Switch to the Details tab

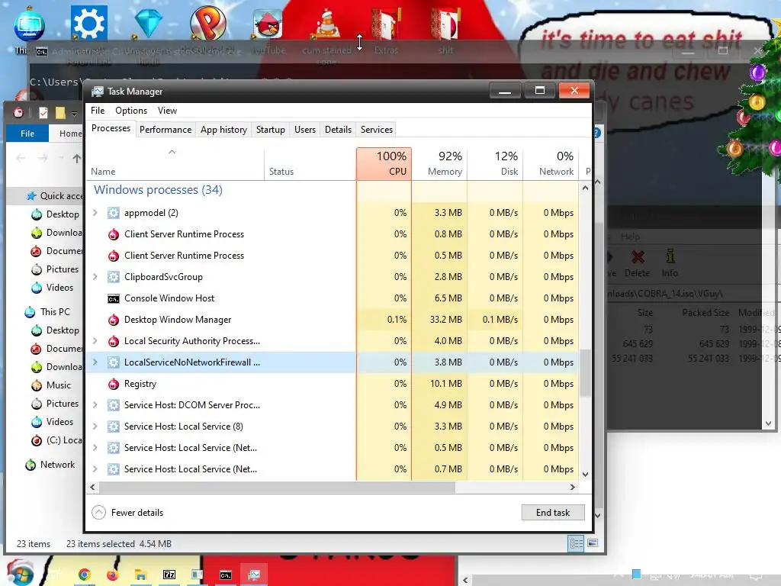tap(338, 130)
